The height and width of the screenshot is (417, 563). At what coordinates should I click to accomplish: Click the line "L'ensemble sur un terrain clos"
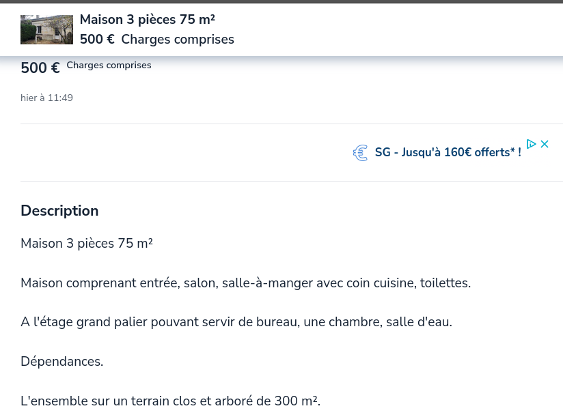[170, 401]
